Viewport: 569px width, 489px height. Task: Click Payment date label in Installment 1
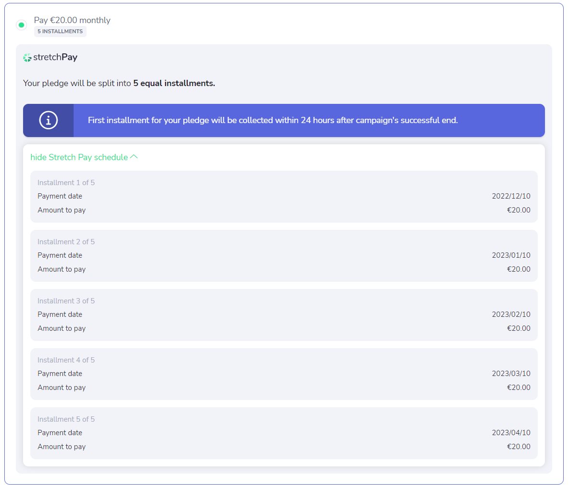pos(60,196)
